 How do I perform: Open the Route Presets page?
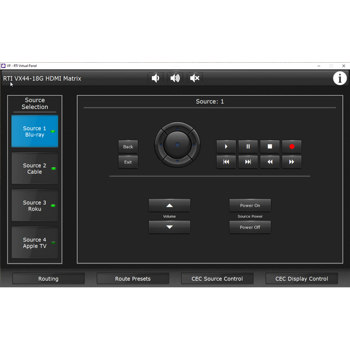pos(133,279)
